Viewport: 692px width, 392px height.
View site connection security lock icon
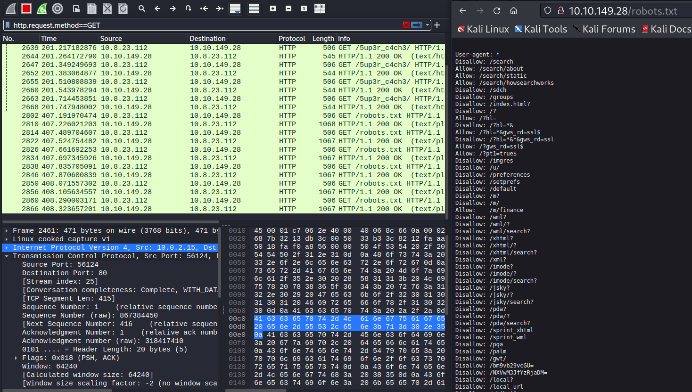[x=561, y=11]
